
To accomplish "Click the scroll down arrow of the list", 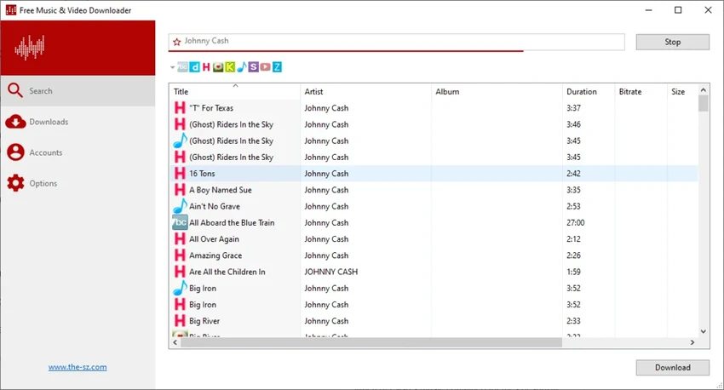I will tap(704, 331).
